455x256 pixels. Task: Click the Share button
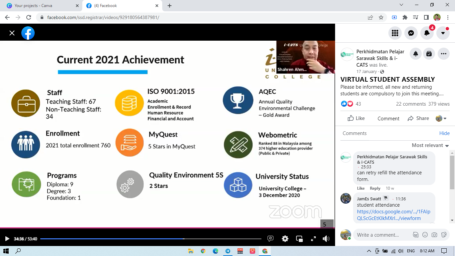click(418, 118)
